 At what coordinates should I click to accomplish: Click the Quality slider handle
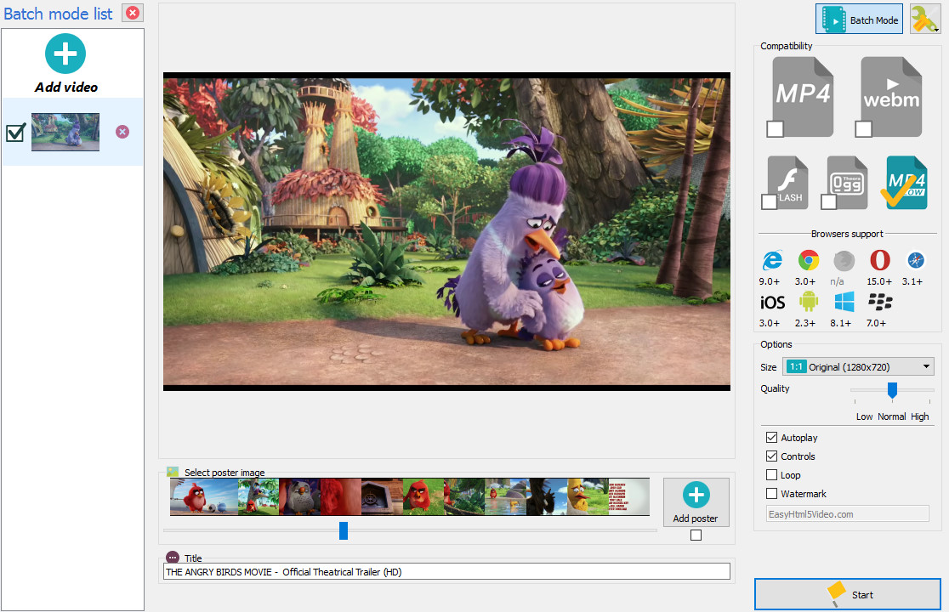(892, 390)
